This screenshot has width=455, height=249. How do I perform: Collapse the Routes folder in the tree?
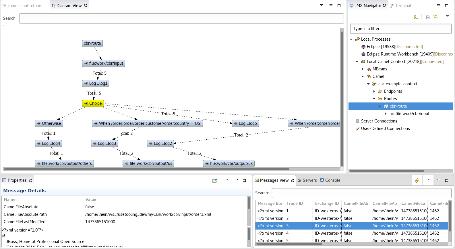pyautogui.click(x=374, y=99)
